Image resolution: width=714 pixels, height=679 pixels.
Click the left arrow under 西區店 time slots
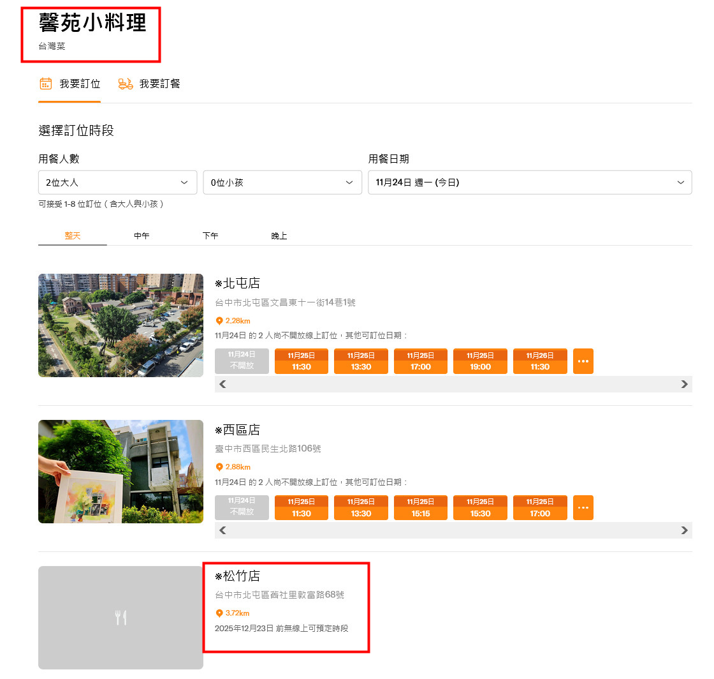[x=222, y=530]
